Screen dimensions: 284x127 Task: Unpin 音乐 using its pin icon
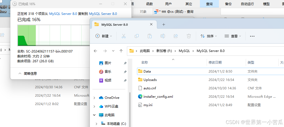[x=125, y=72]
